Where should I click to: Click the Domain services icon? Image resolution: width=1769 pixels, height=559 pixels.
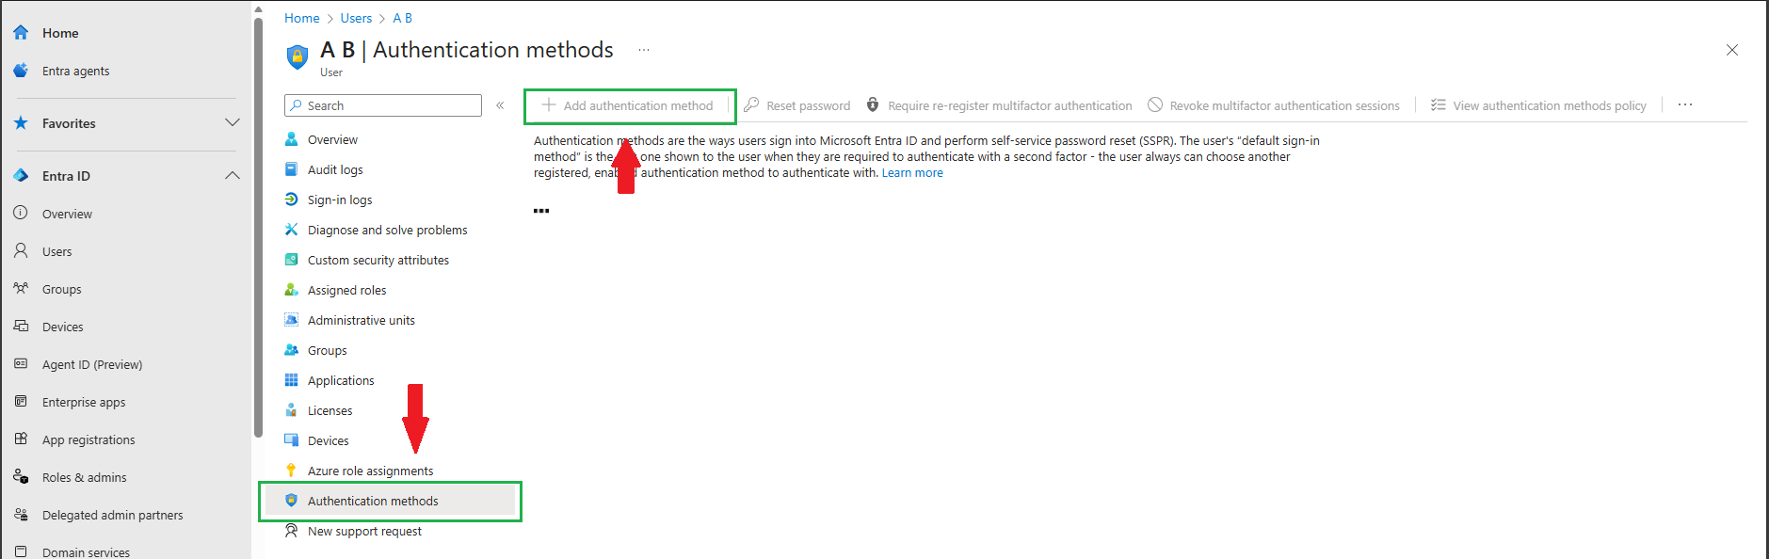point(21,551)
